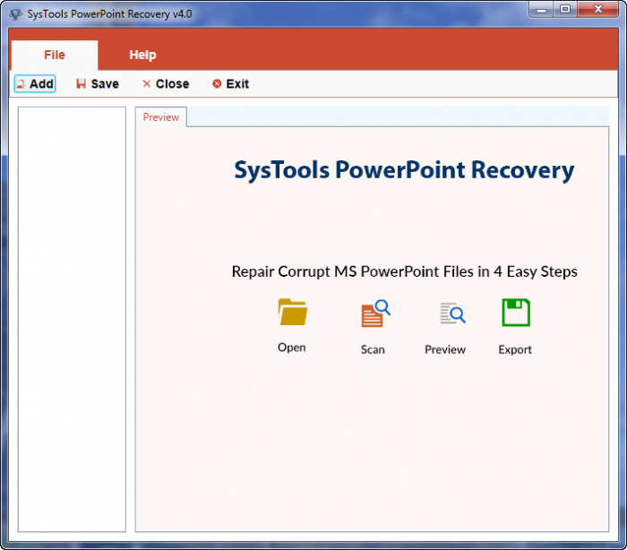Select the Preview tab above the pane
The height and width of the screenshot is (550, 627).
161,117
